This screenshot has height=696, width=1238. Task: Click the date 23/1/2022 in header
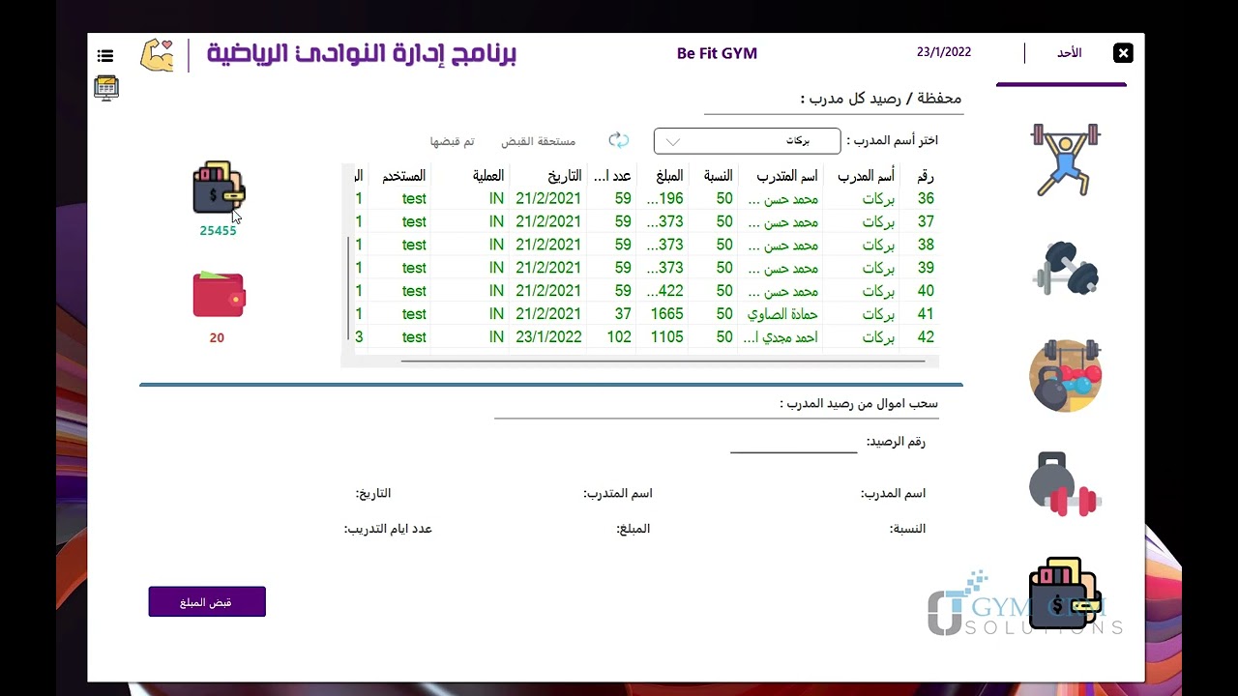(x=944, y=53)
